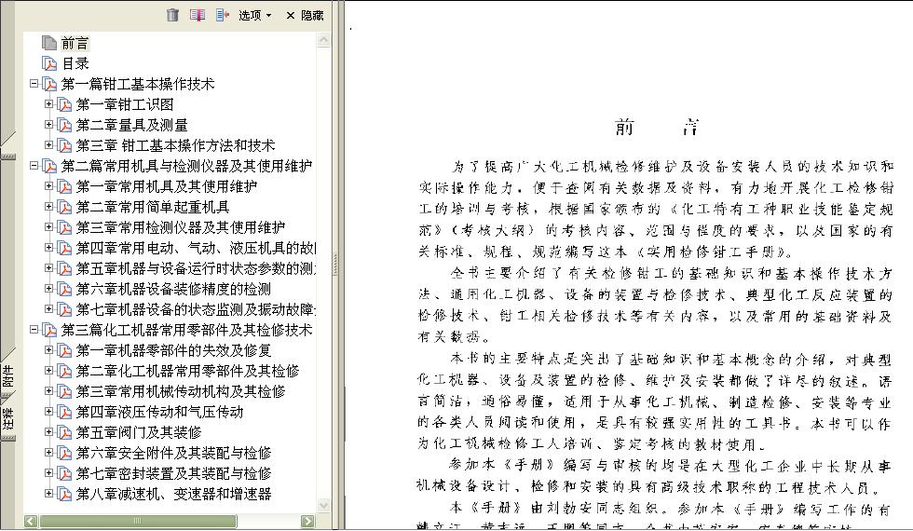Open the 目录 bookmark
This screenshot has height=531, width=913.
(x=75, y=63)
